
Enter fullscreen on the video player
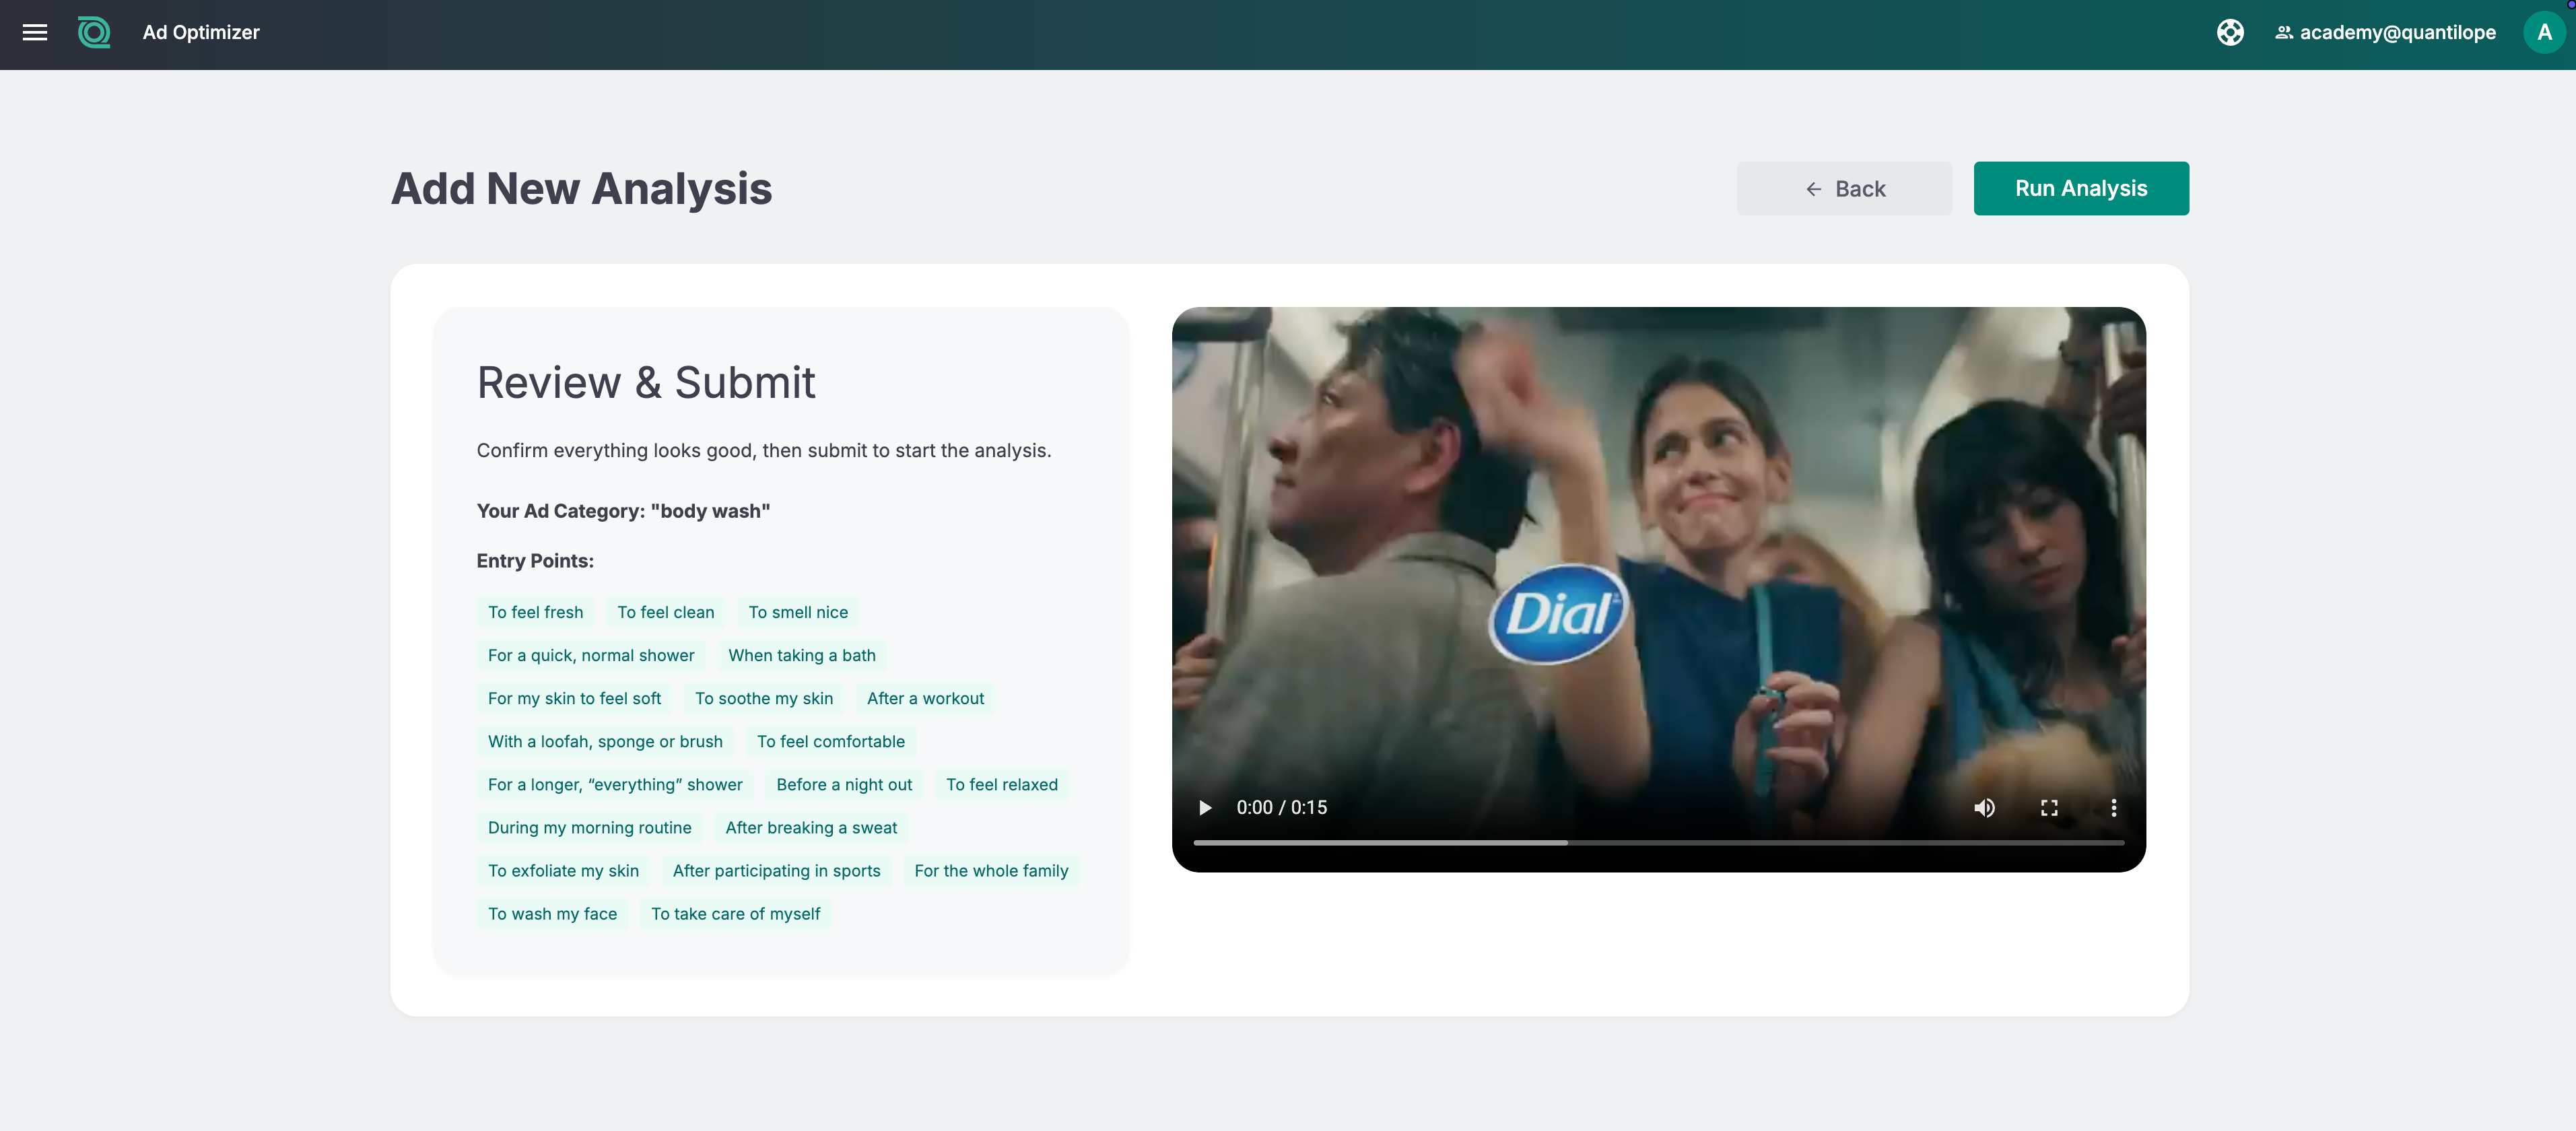point(2049,807)
